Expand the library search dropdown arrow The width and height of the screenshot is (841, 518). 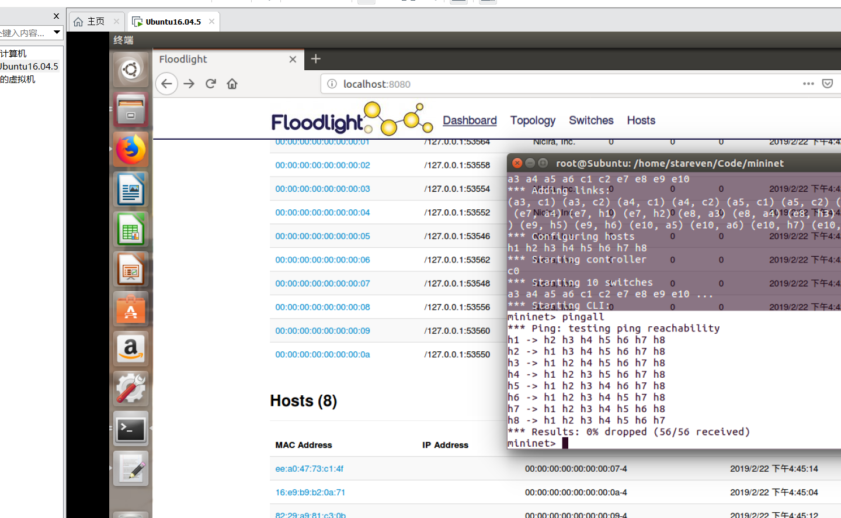[57, 32]
